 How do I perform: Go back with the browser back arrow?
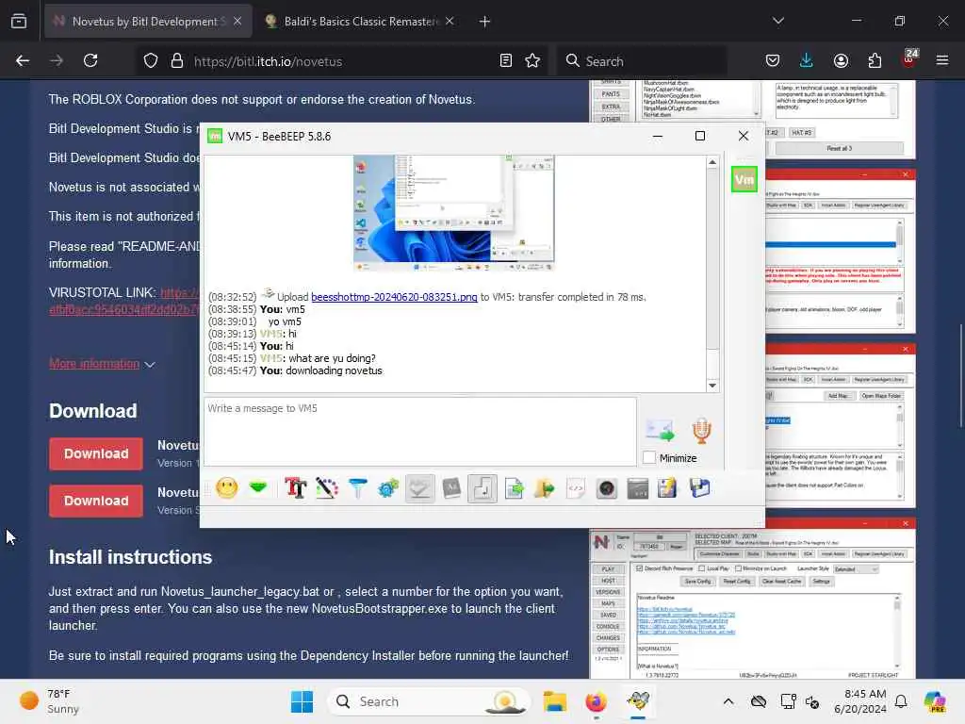pyautogui.click(x=23, y=61)
